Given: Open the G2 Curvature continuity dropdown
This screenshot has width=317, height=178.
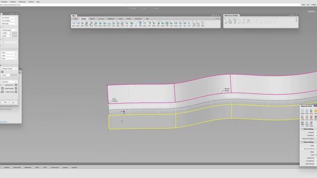Looking at the screenshot, I should pos(9,21).
